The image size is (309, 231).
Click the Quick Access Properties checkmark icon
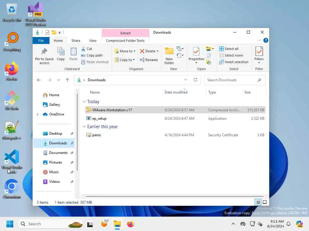pyautogui.click(x=47, y=32)
